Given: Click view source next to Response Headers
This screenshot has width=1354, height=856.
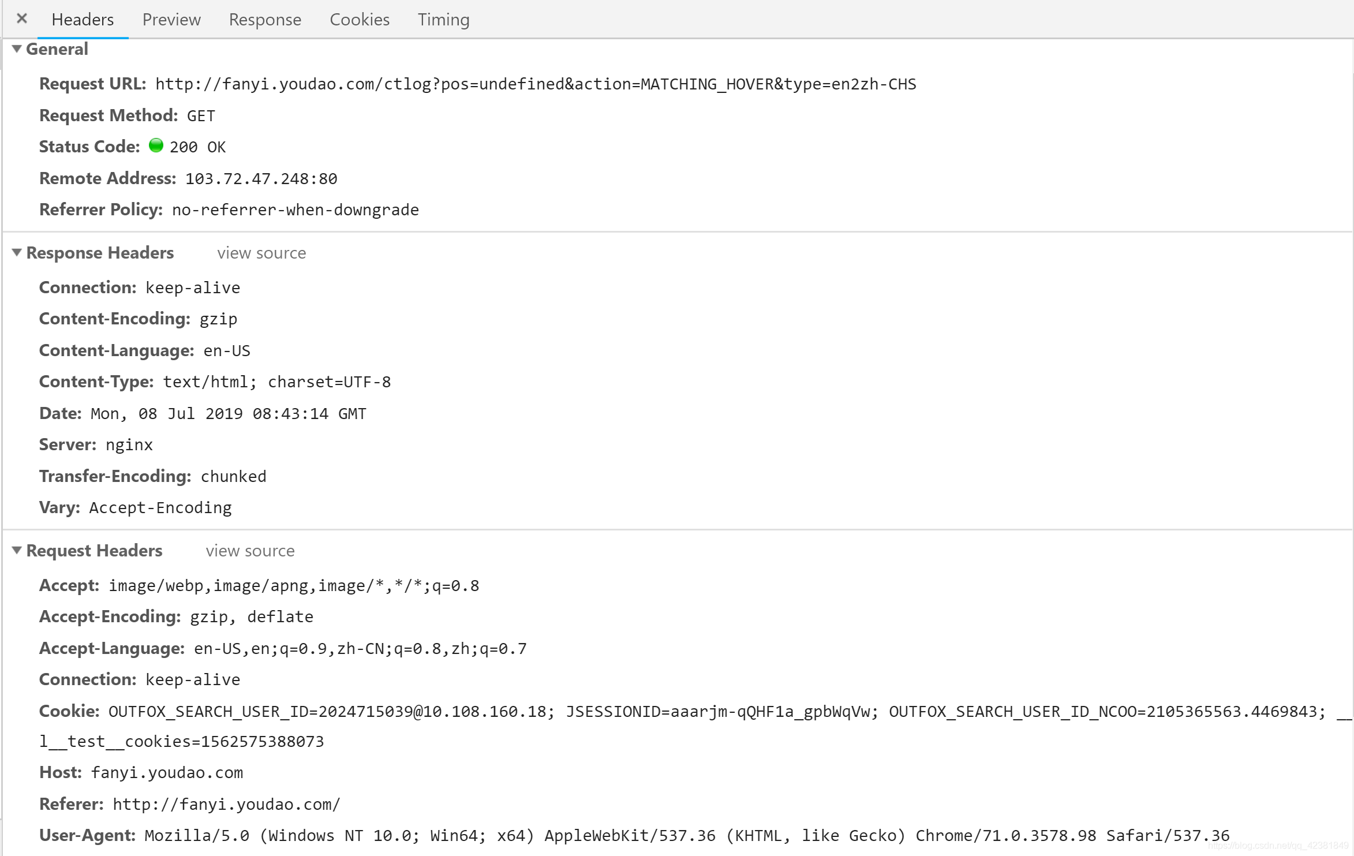Looking at the screenshot, I should coord(261,253).
